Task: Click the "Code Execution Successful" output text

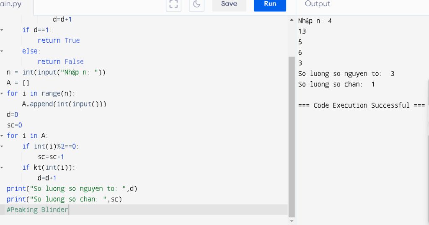Action: [362, 106]
